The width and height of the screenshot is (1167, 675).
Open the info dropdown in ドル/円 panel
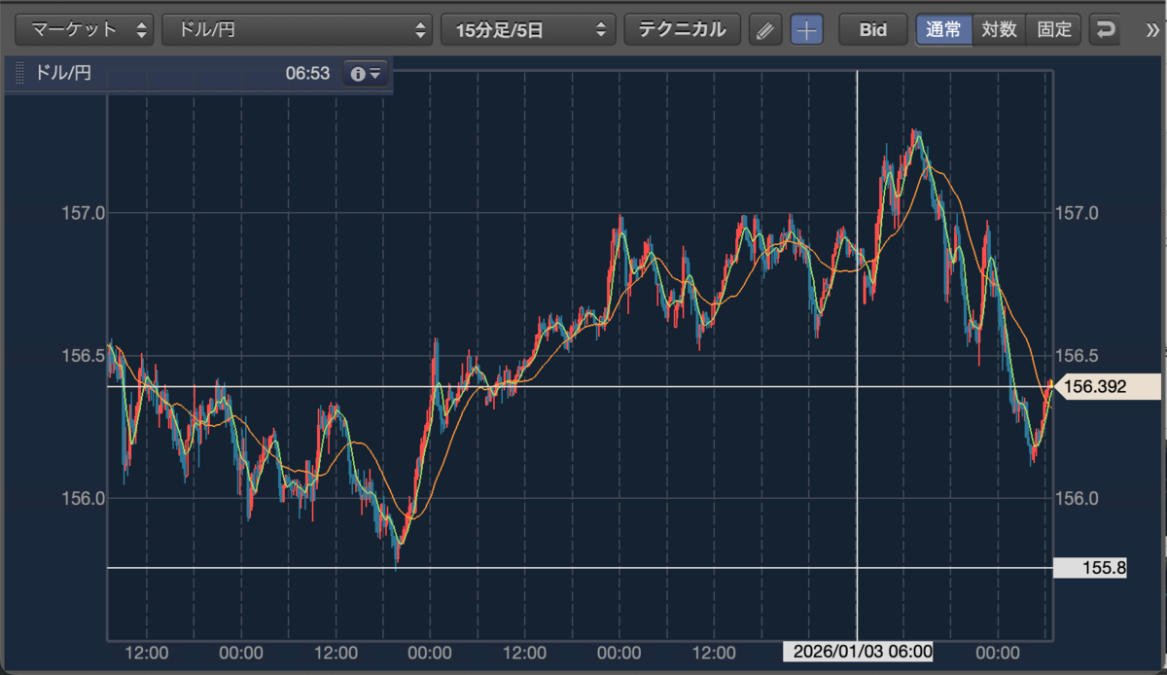(366, 73)
